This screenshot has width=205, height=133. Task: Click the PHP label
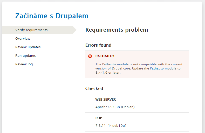99,118
